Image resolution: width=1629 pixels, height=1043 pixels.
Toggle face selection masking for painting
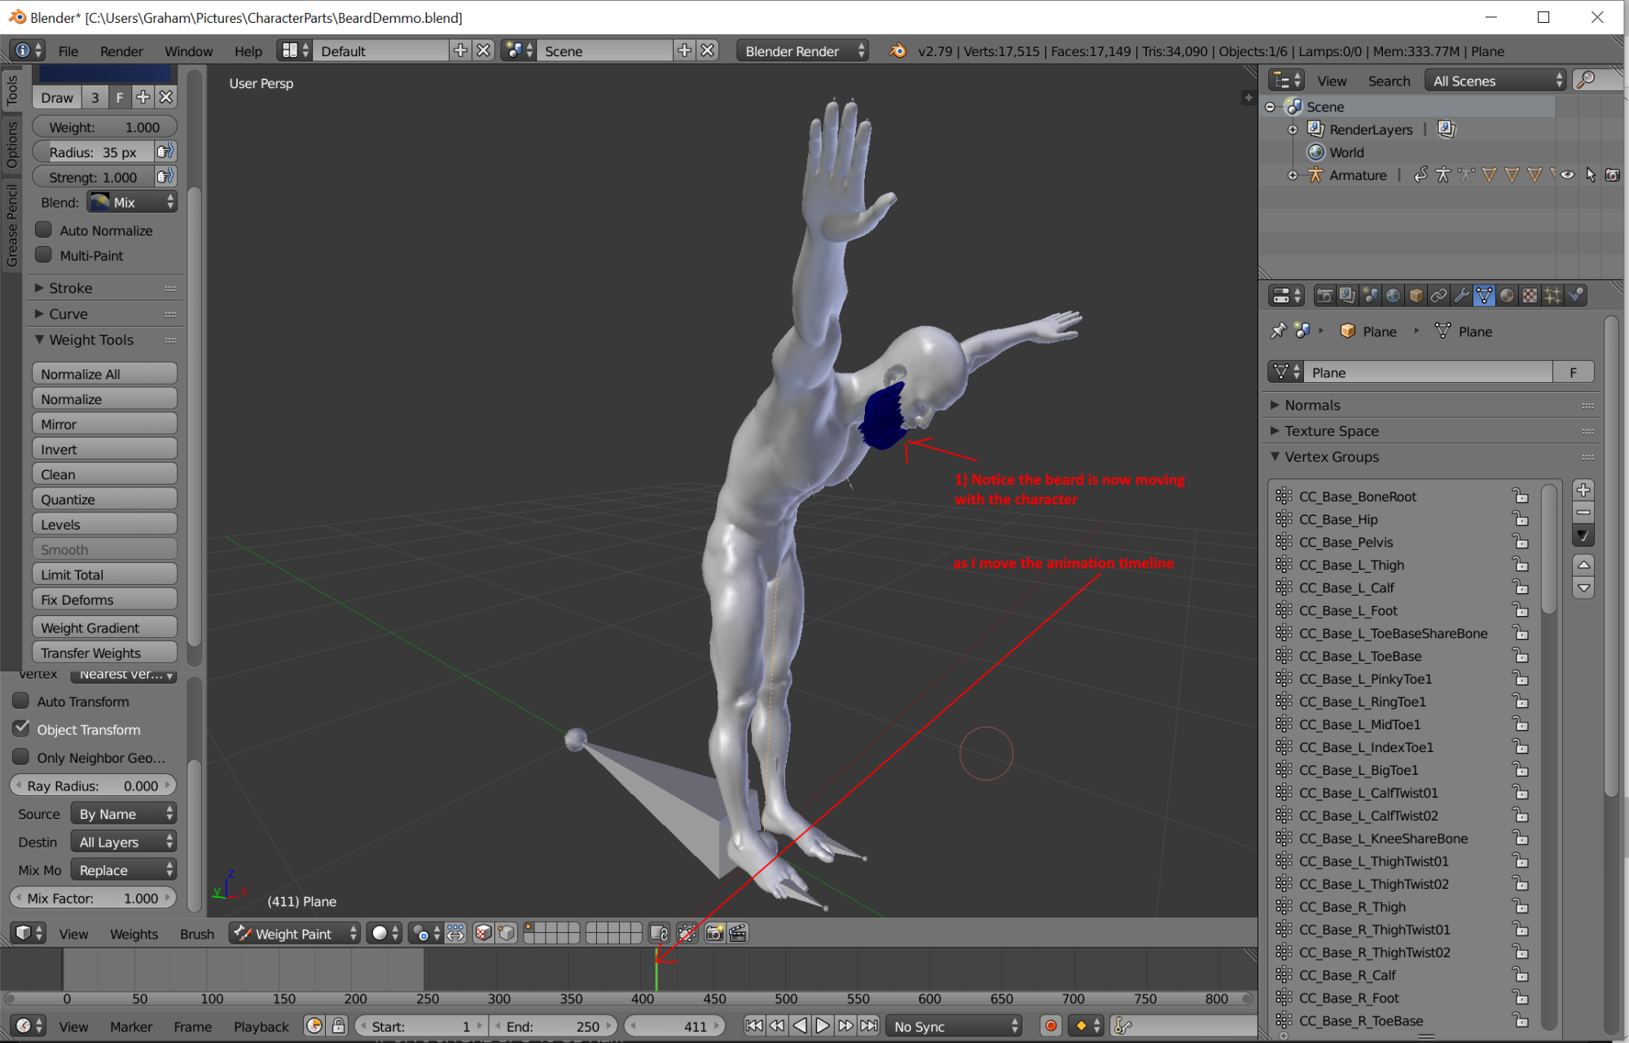click(x=483, y=933)
